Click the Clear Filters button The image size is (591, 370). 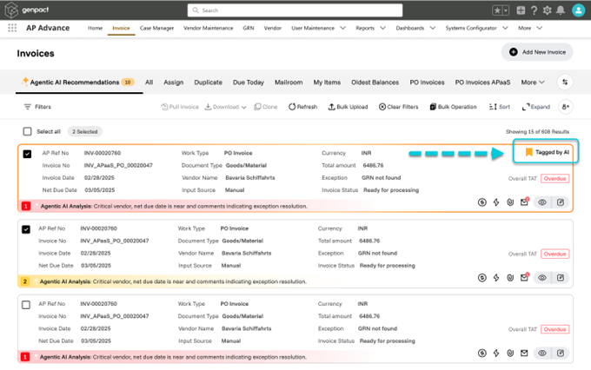click(x=398, y=107)
